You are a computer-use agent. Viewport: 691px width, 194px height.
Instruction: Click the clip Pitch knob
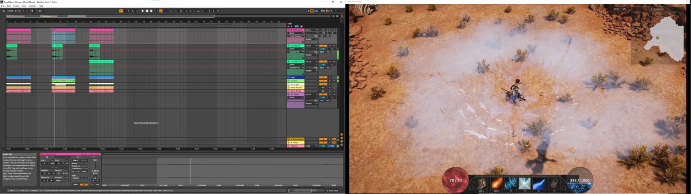pos(95,176)
